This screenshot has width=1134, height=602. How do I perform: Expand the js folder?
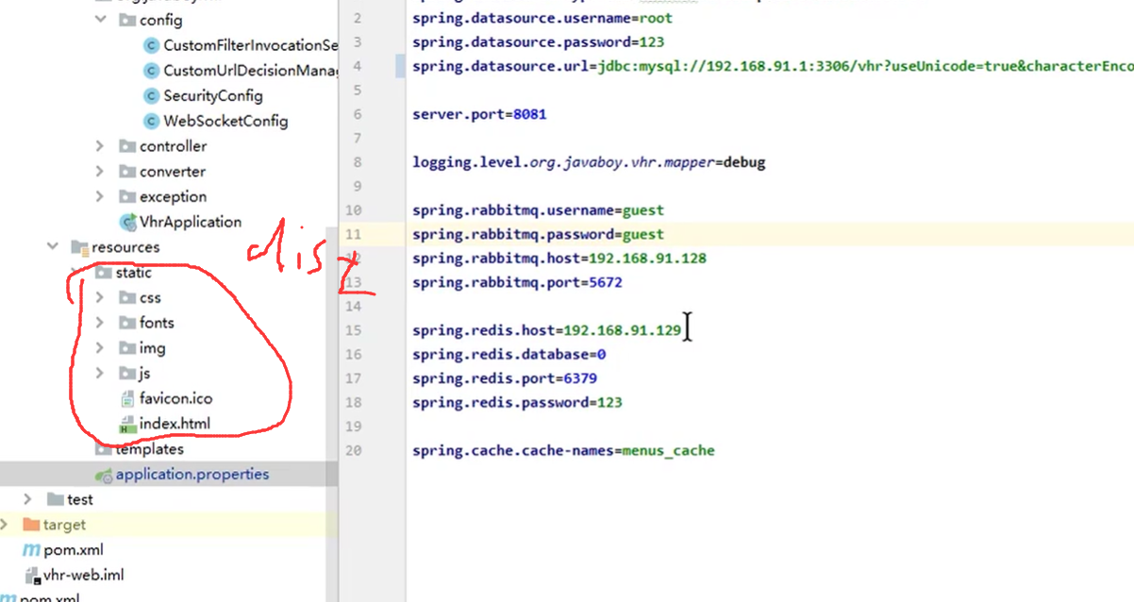click(100, 373)
